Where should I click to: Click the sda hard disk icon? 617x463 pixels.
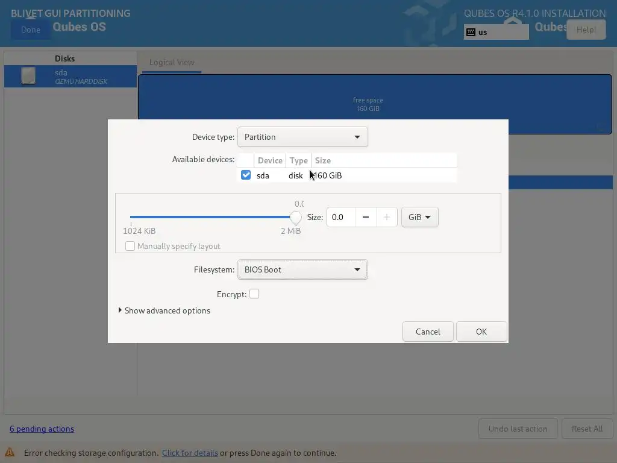click(28, 75)
